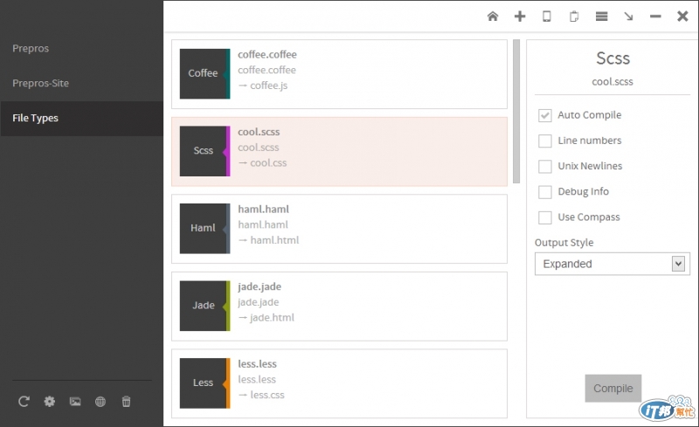The height and width of the screenshot is (427, 699).
Task: Click the image optimize icon in sidebar footer
Action: pos(75,402)
